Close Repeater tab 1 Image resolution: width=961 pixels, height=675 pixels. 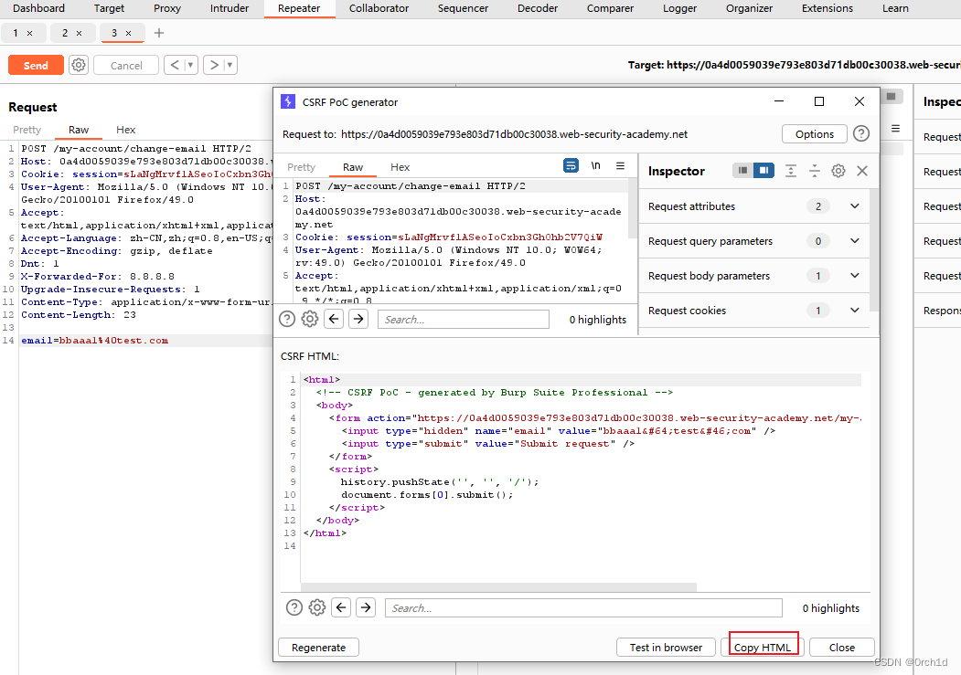point(29,33)
